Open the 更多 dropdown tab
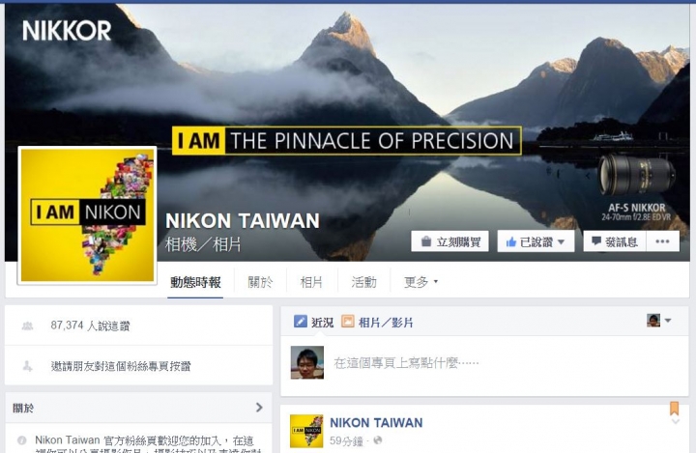 pos(420,281)
